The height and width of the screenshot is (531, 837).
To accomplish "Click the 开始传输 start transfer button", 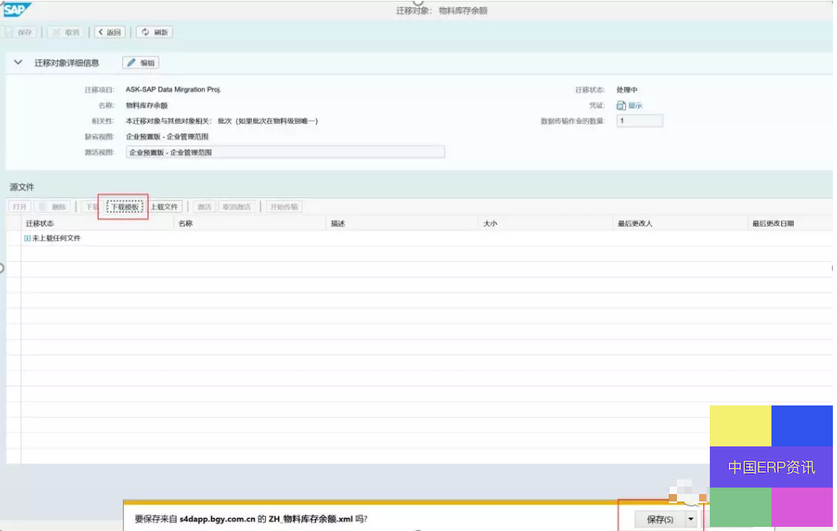I will coord(284,207).
